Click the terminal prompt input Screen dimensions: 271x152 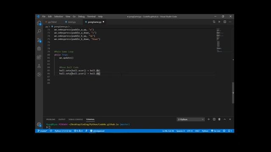tap(50, 128)
